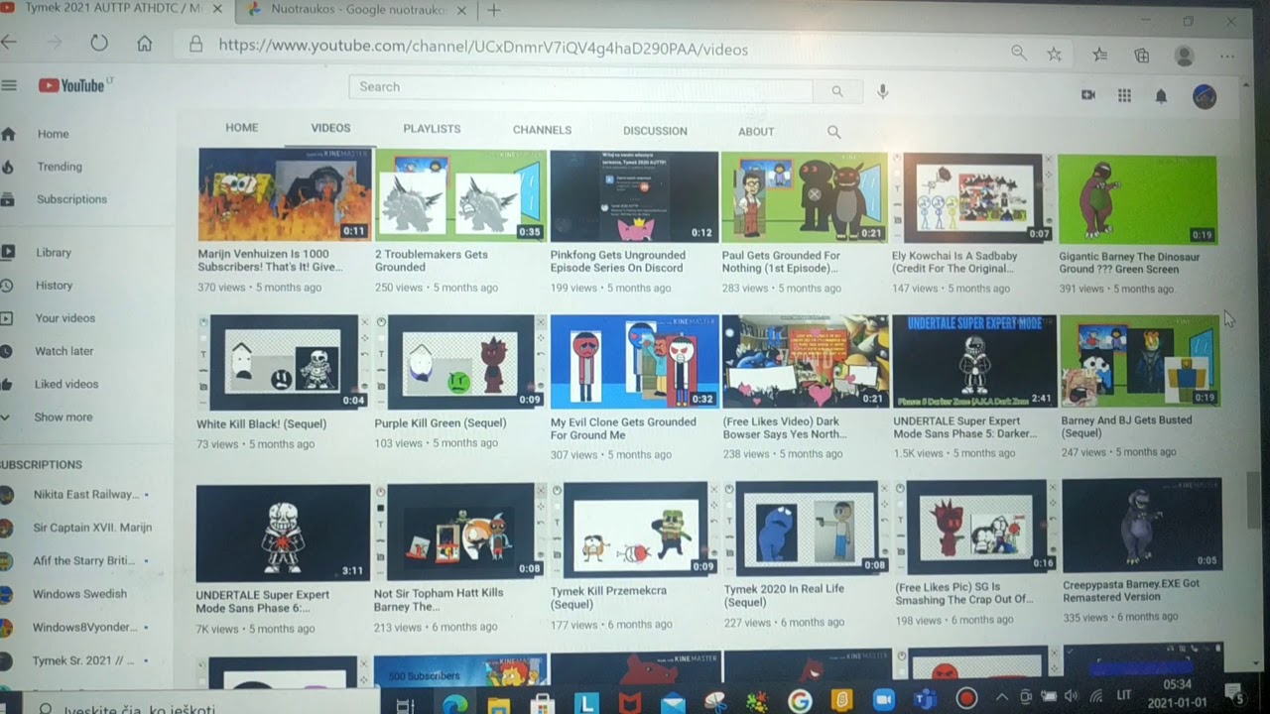This screenshot has width=1270, height=714.
Task: Switch to the HOME channel tab
Action: (x=241, y=128)
